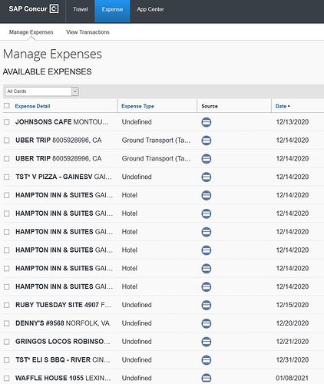
Task: Click the Source column header
Action: 210,106
